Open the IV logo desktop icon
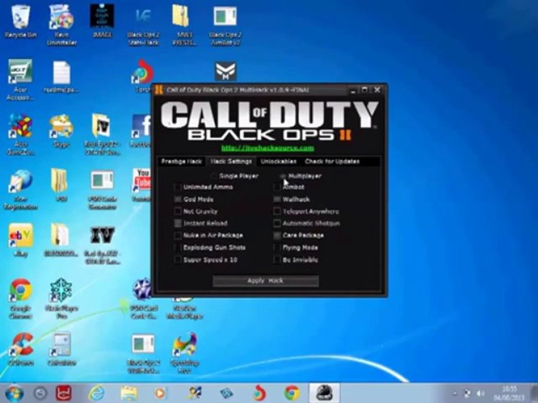 click(x=102, y=245)
